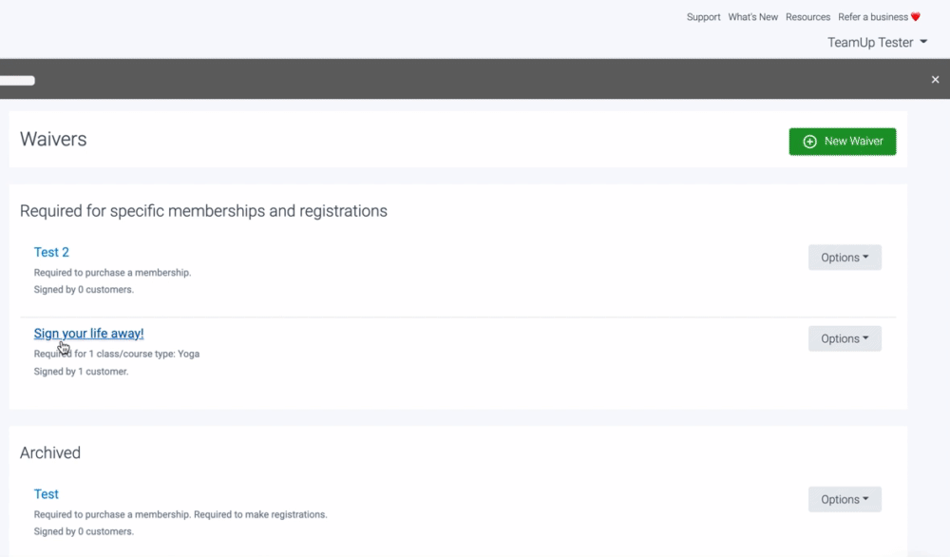This screenshot has height=557, width=950.
Task: Open the archived Test waiver
Action: click(x=46, y=494)
